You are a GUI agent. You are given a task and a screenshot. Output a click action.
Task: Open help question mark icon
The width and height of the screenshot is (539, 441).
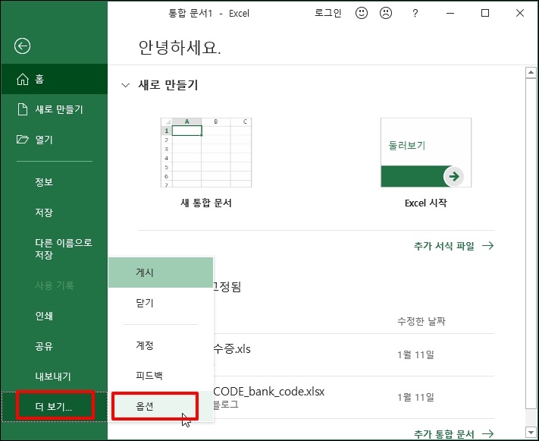click(415, 14)
